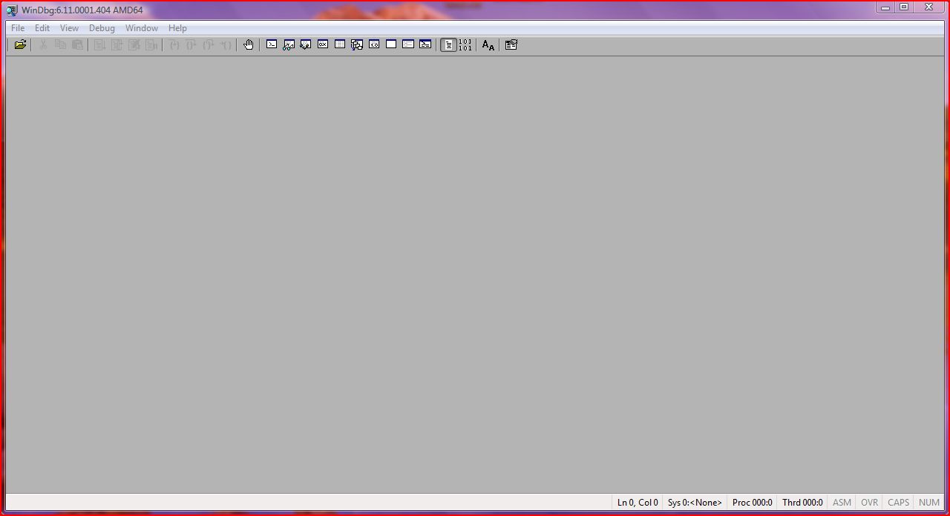Show the Registers window icon
This screenshot has height=516, width=950.
[323, 44]
